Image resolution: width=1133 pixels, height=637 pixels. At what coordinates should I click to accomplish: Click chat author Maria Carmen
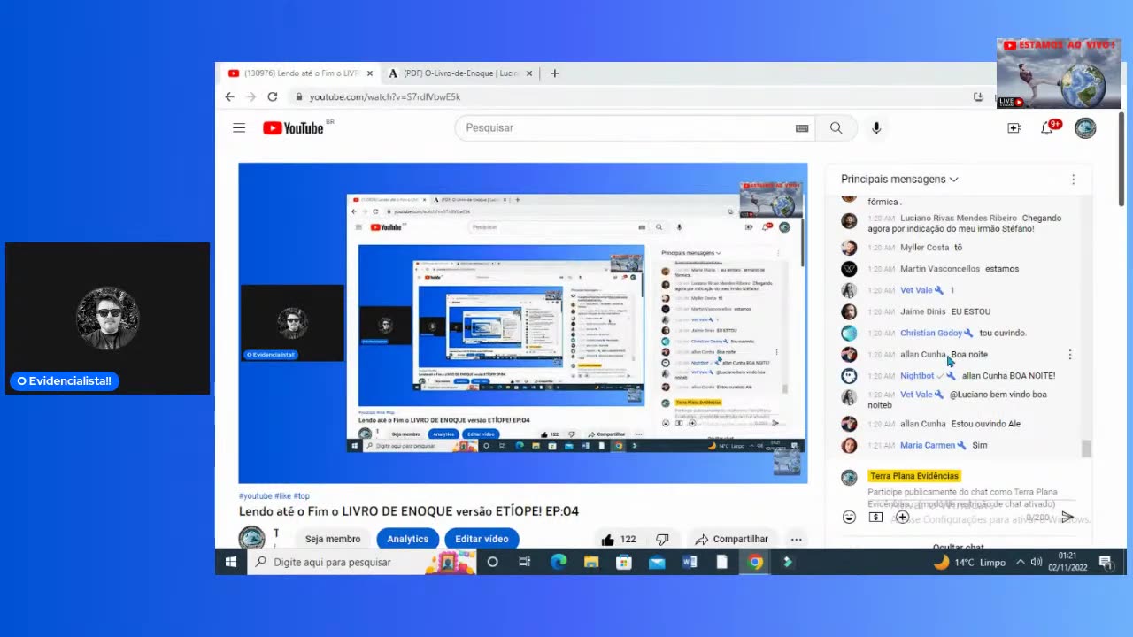[x=928, y=445]
